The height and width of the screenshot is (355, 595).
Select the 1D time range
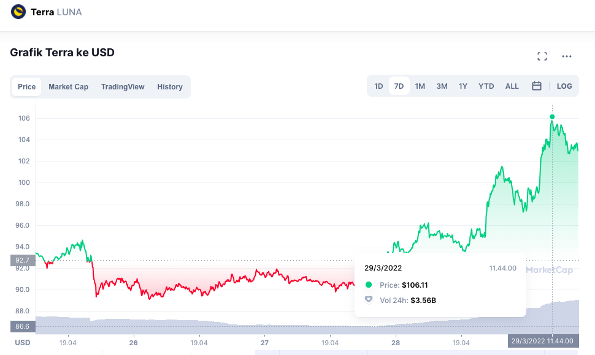(x=378, y=86)
